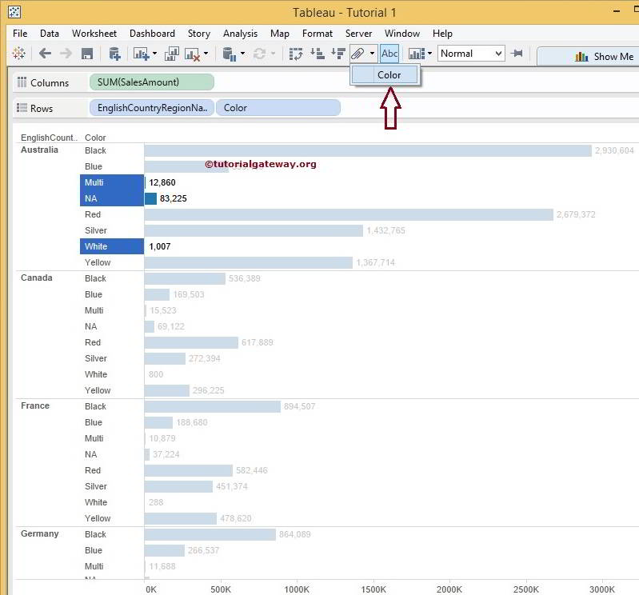Sort bars descending with the toolbar icon

(x=337, y=54)
